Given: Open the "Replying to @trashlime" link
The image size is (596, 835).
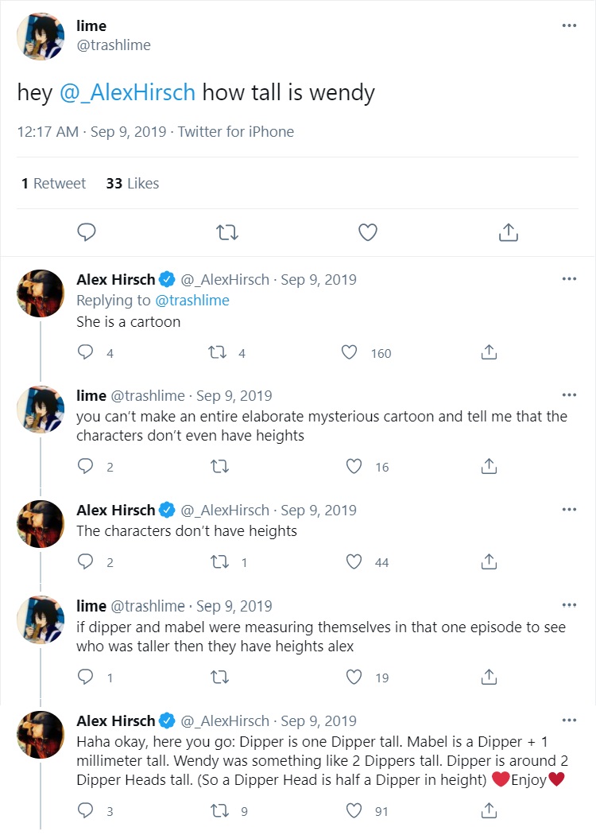Looking at the screenshot, I should (x=192, y=300).
